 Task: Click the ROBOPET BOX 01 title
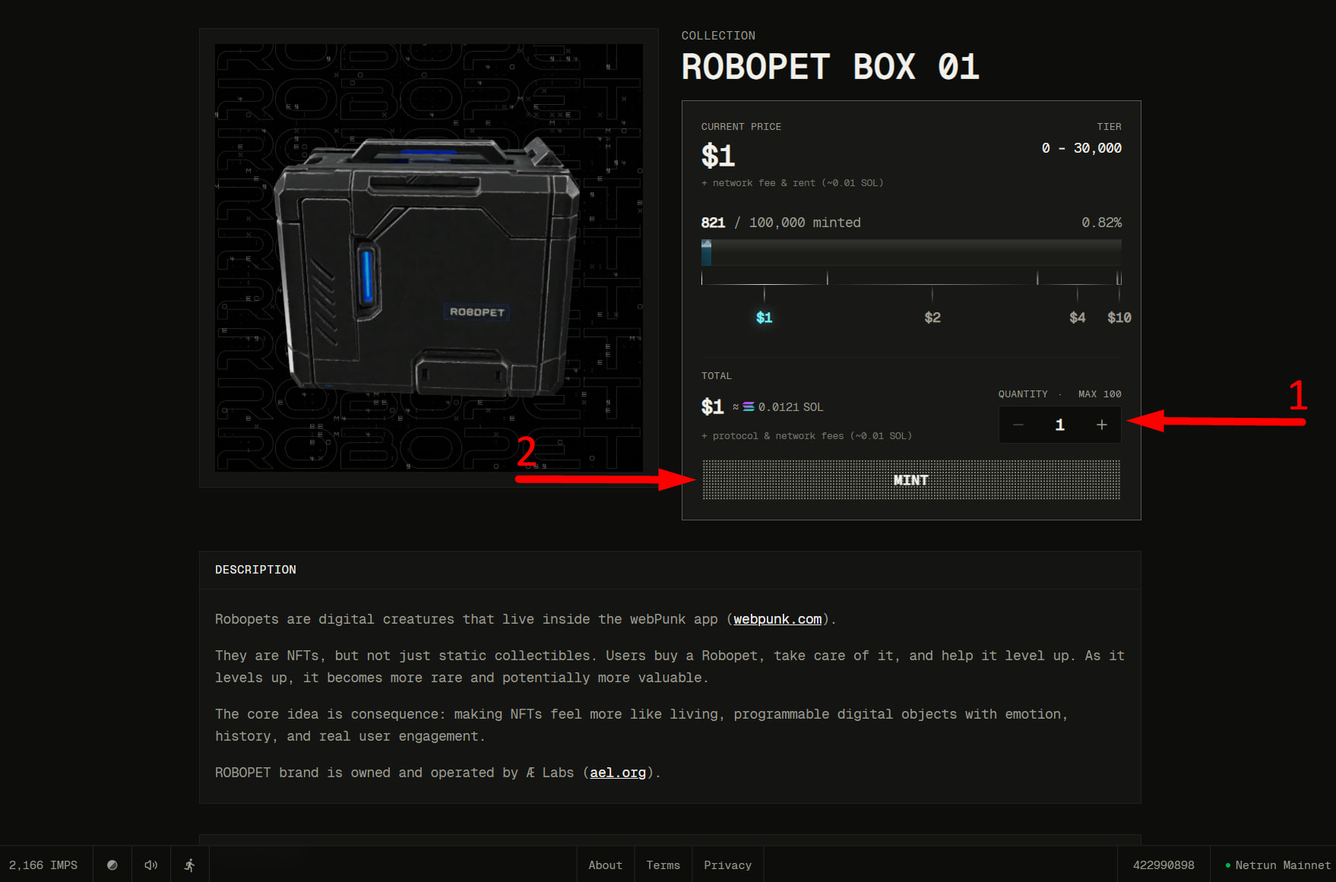830,67
